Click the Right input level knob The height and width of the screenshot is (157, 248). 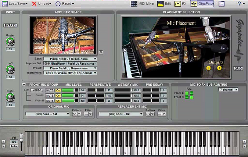(x=10, y=97)
